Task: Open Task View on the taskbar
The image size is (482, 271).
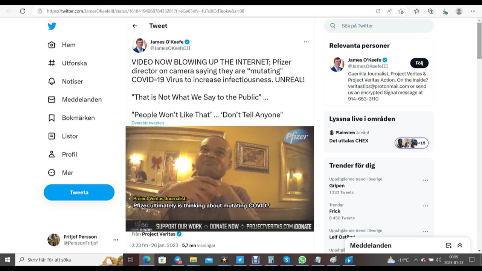Action: click(x=130, y=260)
